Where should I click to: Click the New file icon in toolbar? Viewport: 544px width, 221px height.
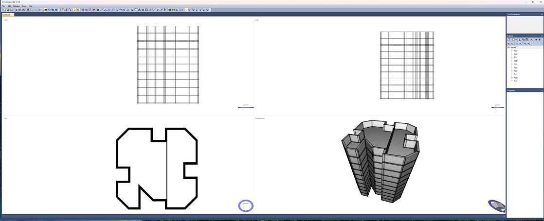[4, 10]
